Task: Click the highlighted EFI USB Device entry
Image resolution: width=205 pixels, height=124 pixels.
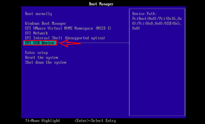Action: tap(40, 43)
